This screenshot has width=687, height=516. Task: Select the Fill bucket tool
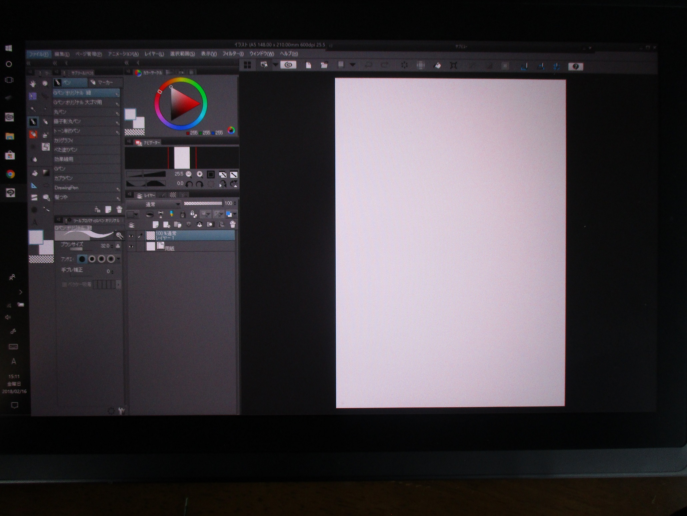[x=35, y=173]
